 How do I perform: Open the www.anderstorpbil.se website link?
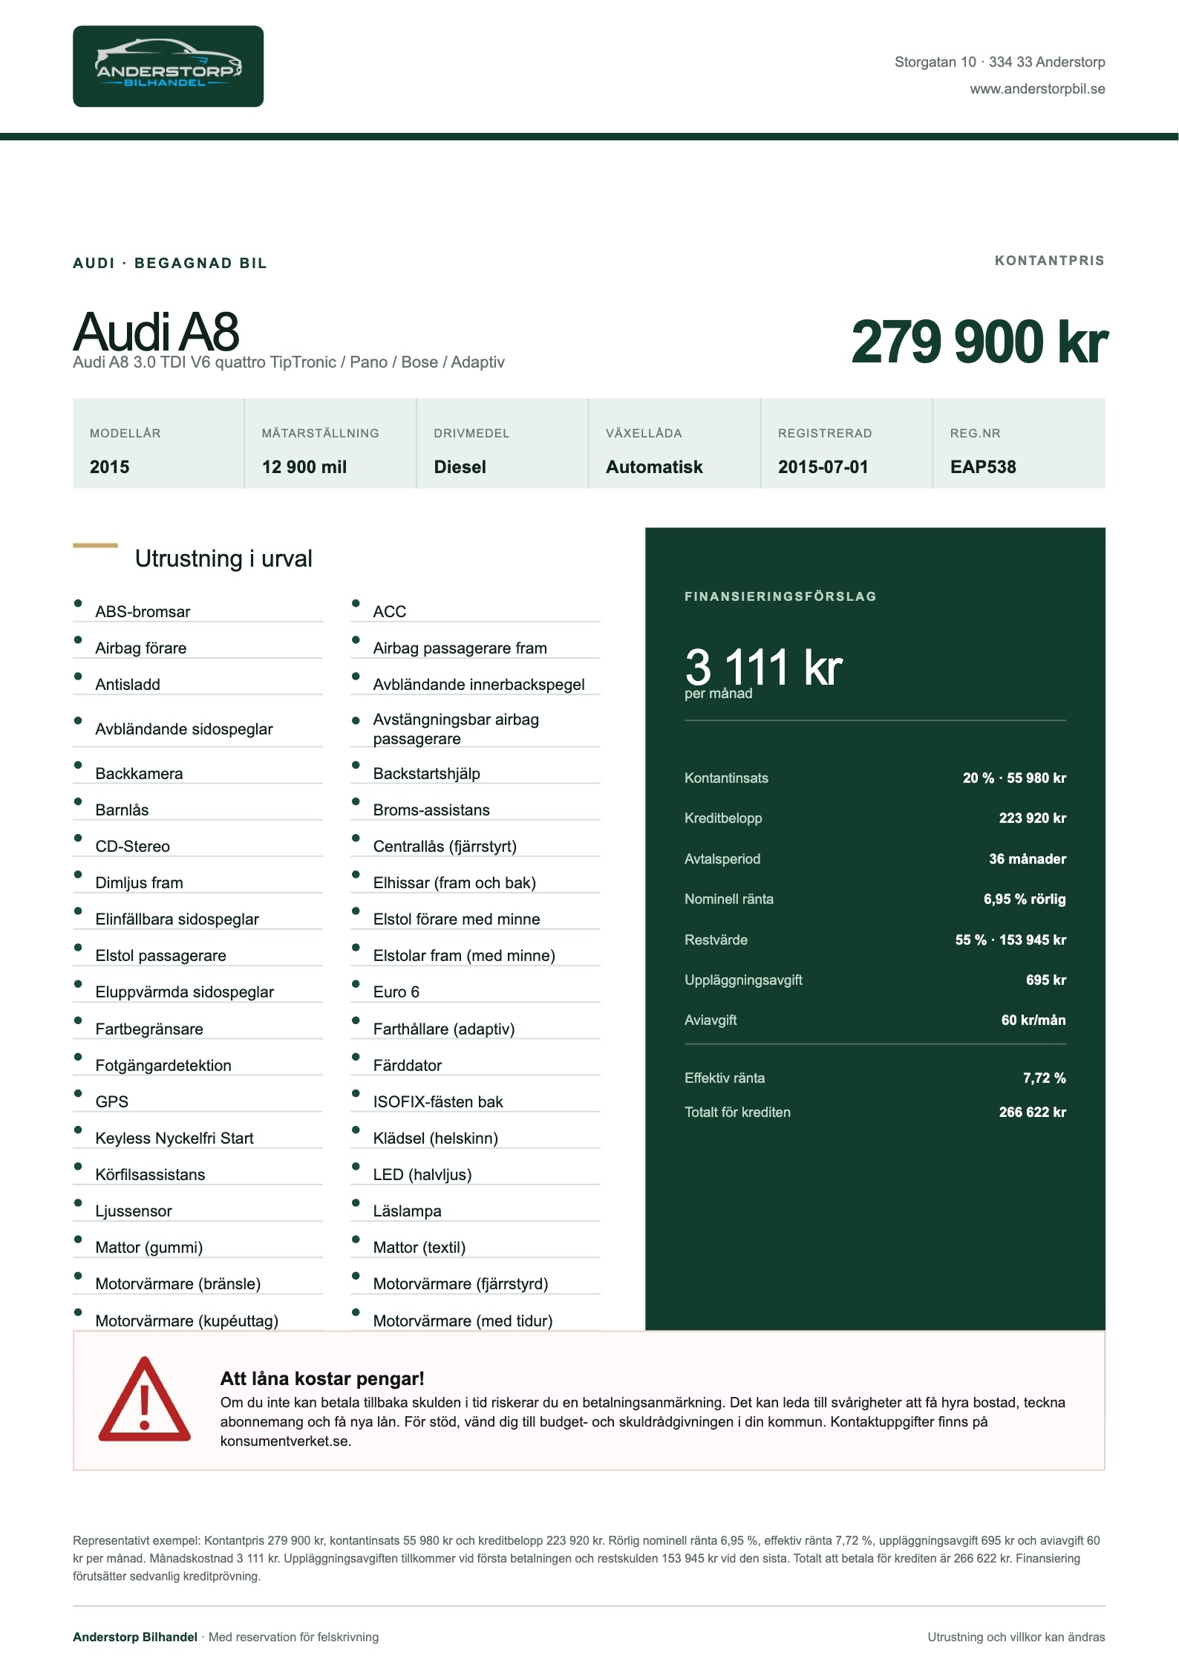click(1037, 89)
